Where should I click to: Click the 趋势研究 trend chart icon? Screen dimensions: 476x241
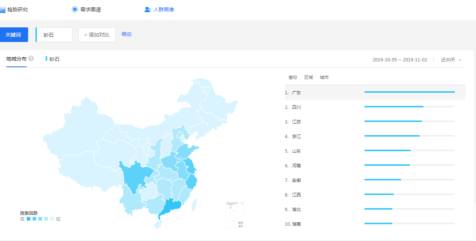(x=3, y=9)
